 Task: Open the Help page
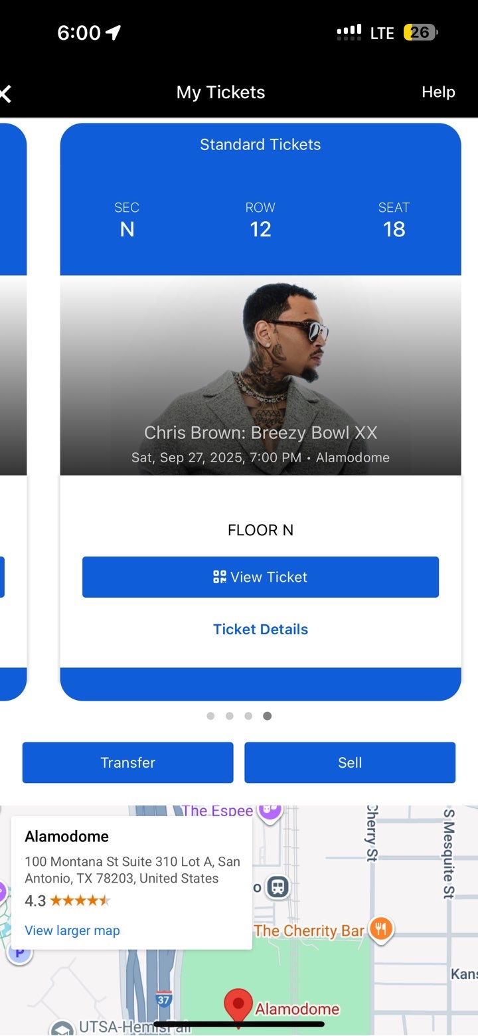coord(438,92)
